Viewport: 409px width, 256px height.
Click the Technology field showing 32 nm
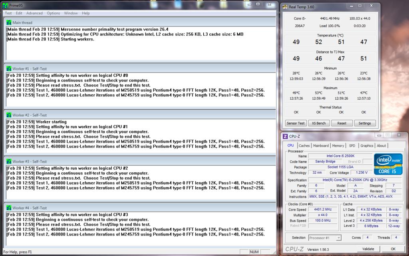point(317,172)
